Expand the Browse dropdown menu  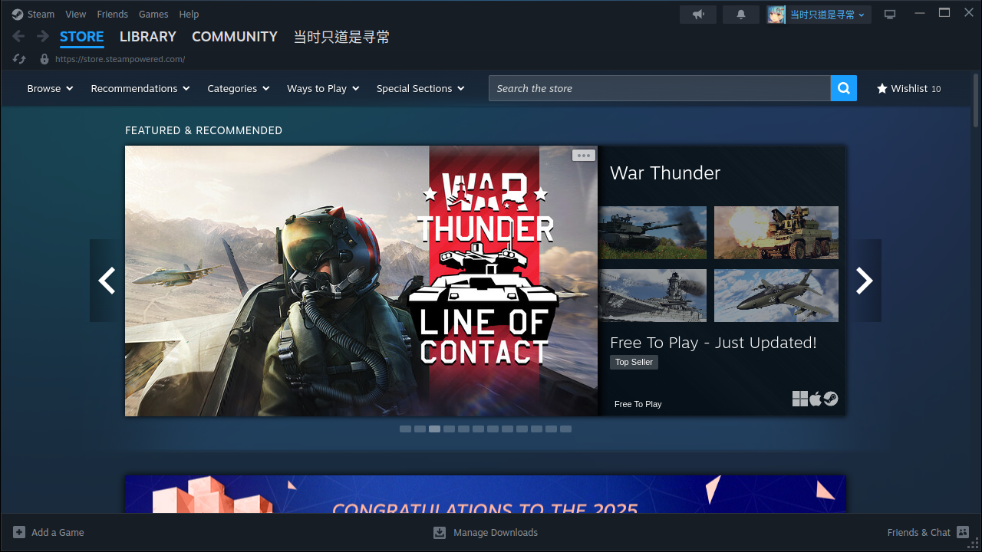[x=50, y=88]
